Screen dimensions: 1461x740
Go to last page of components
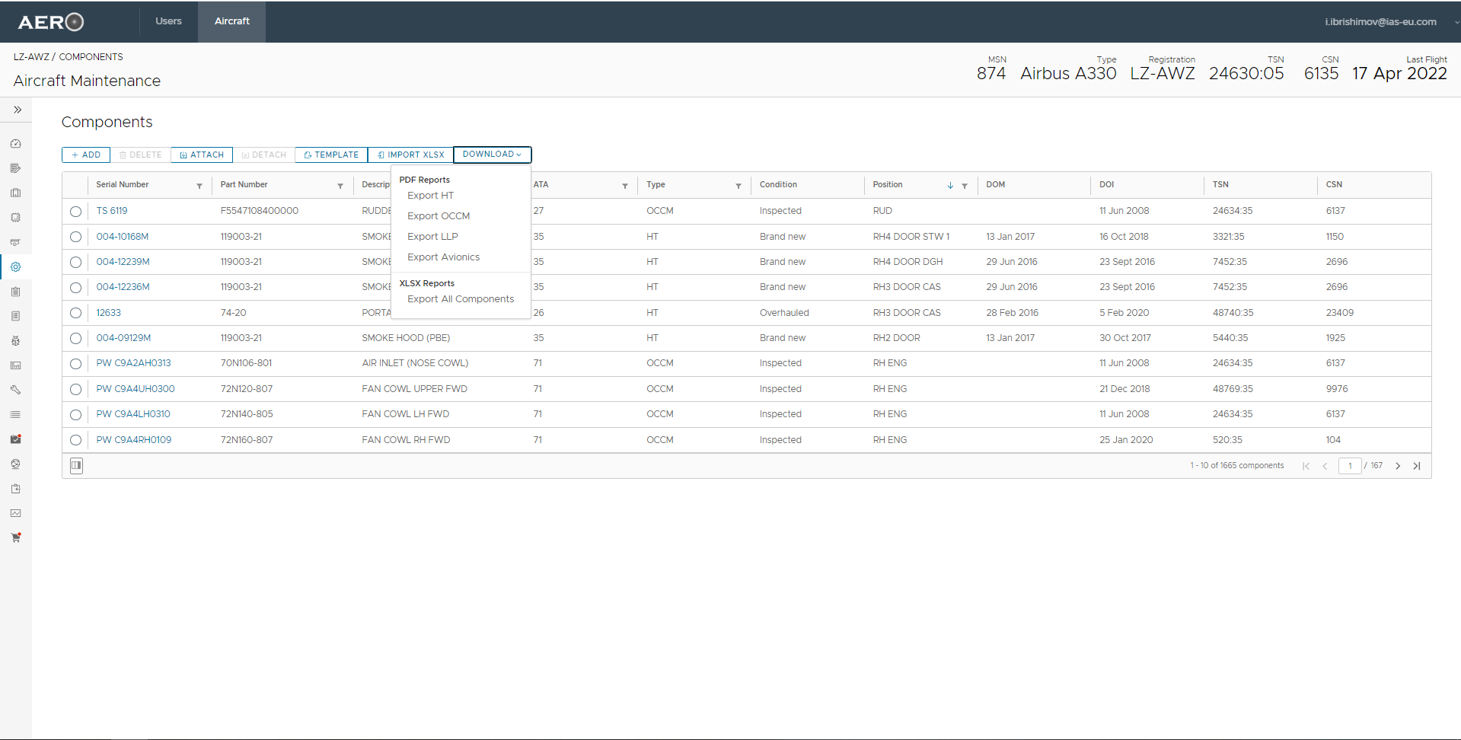1417,466
